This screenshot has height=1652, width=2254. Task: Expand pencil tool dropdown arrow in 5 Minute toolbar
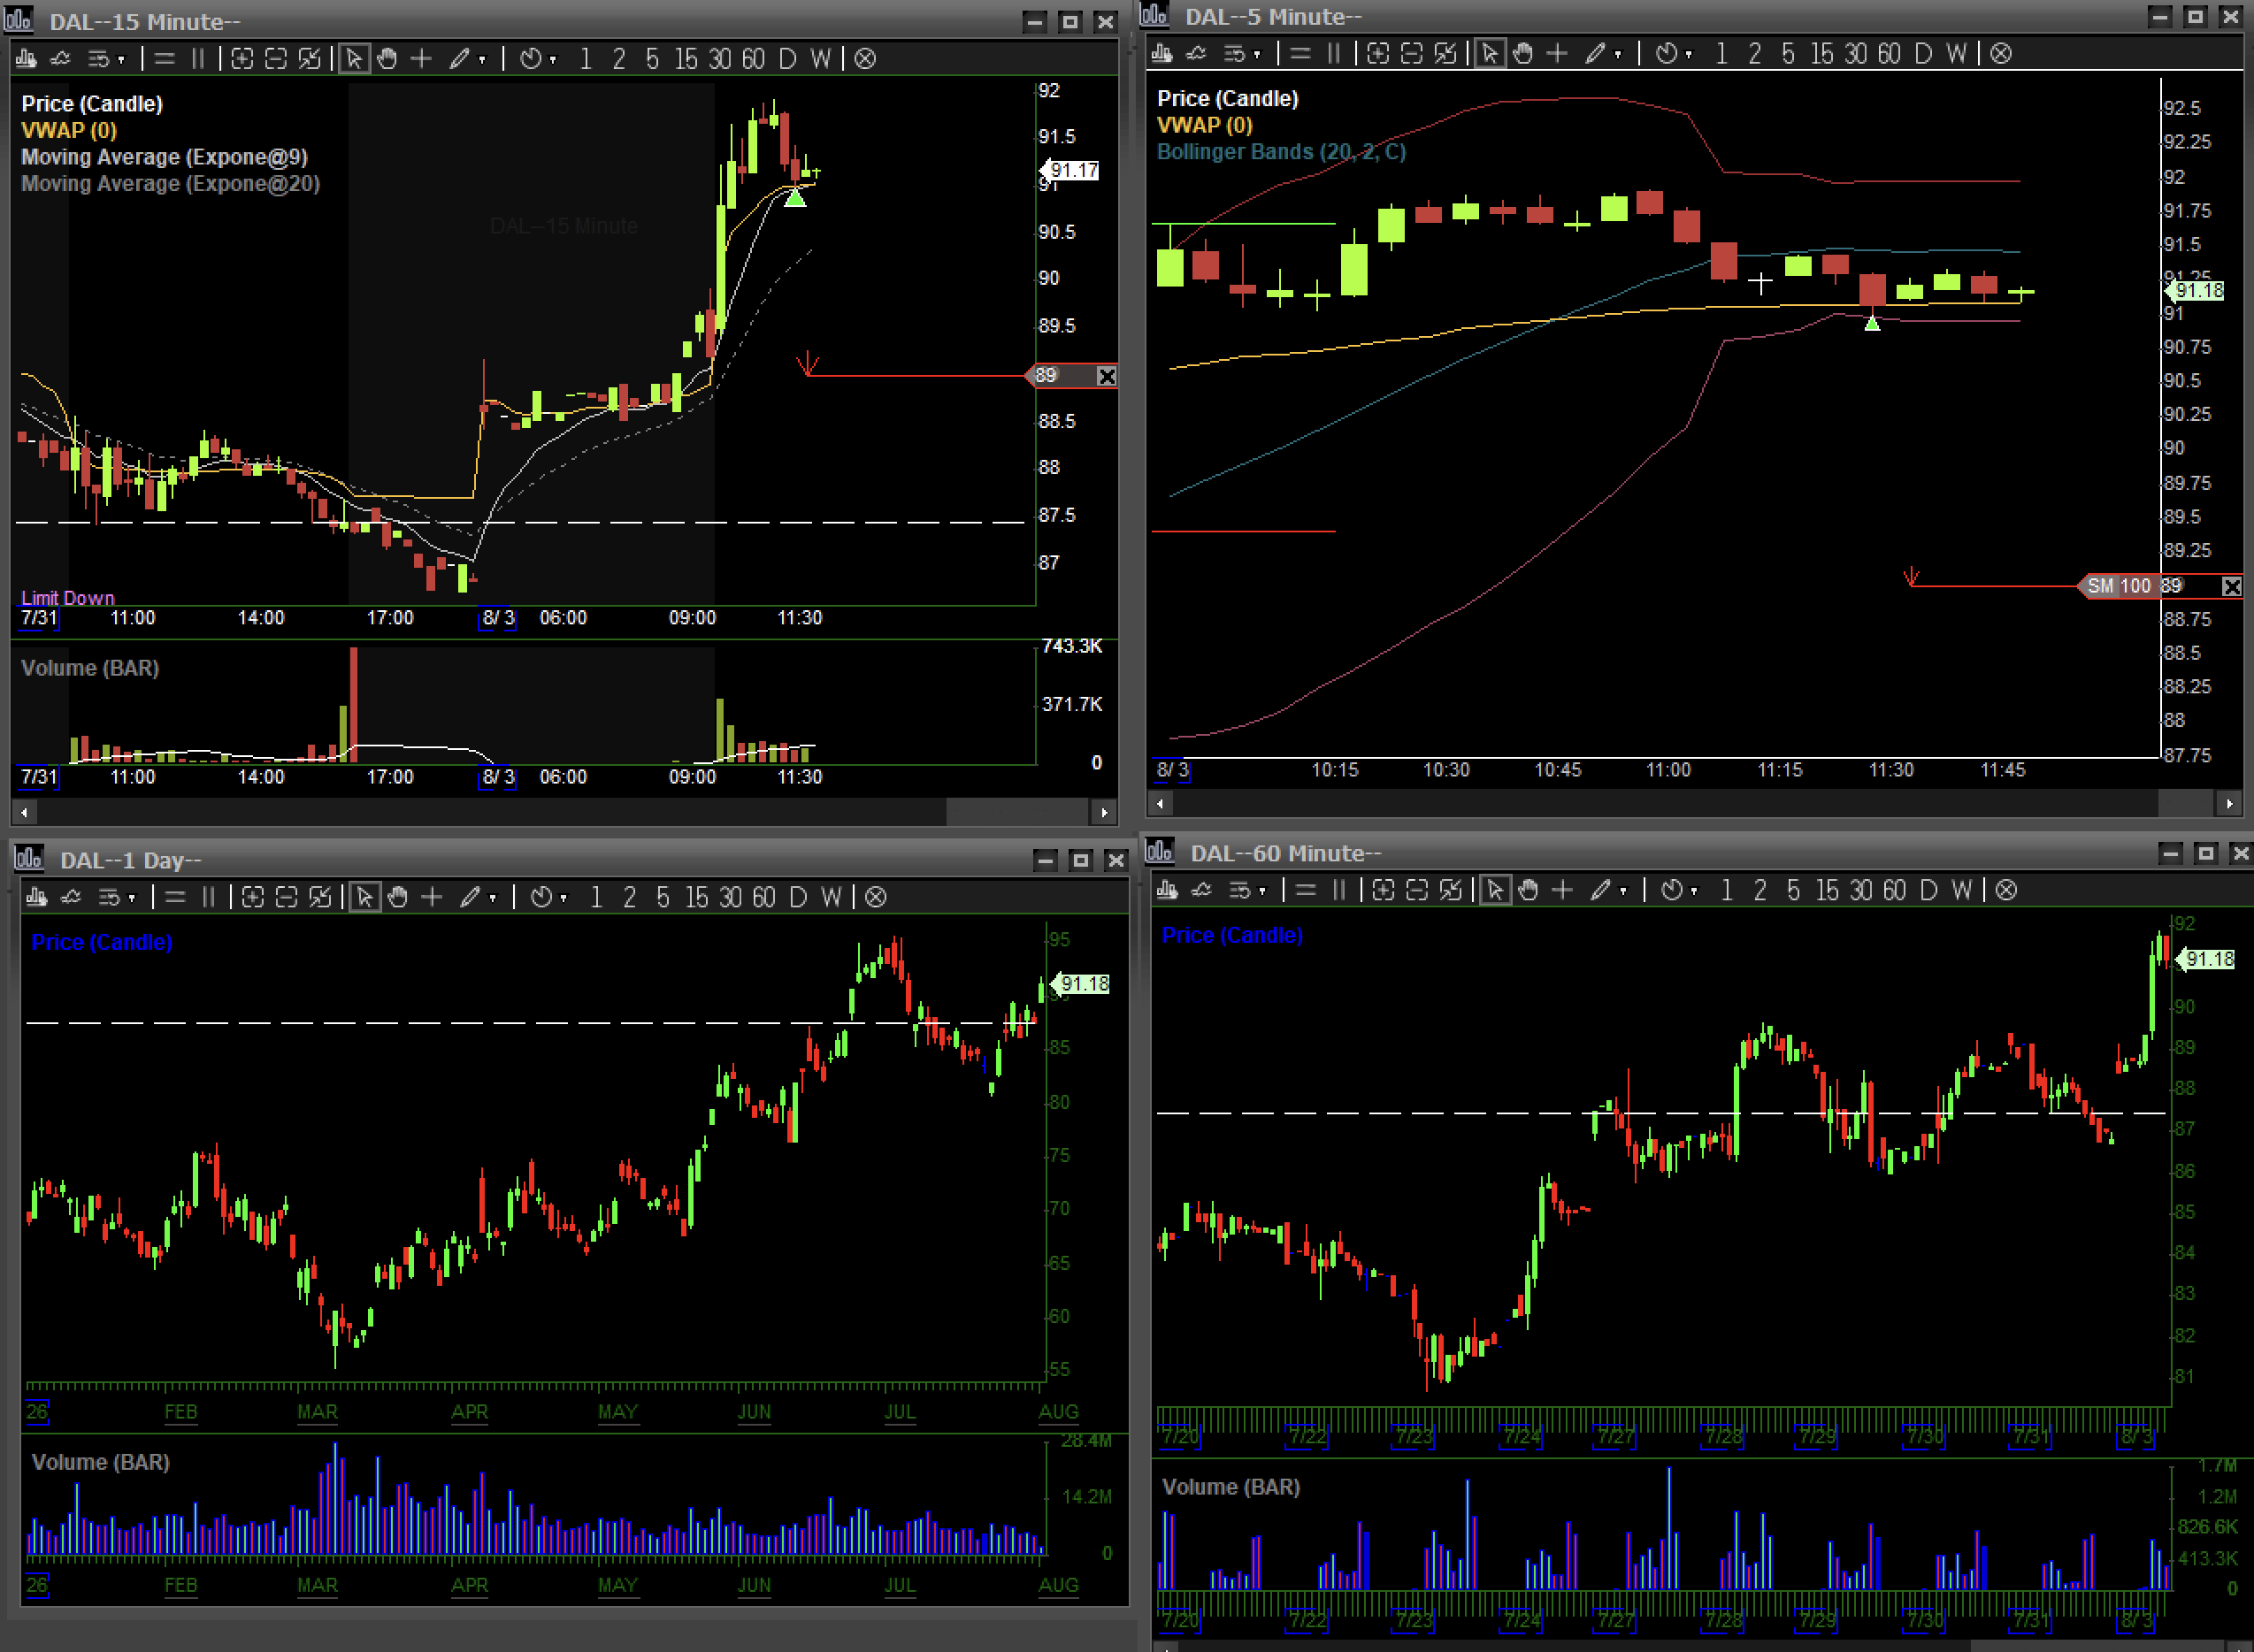point(1617,55)
